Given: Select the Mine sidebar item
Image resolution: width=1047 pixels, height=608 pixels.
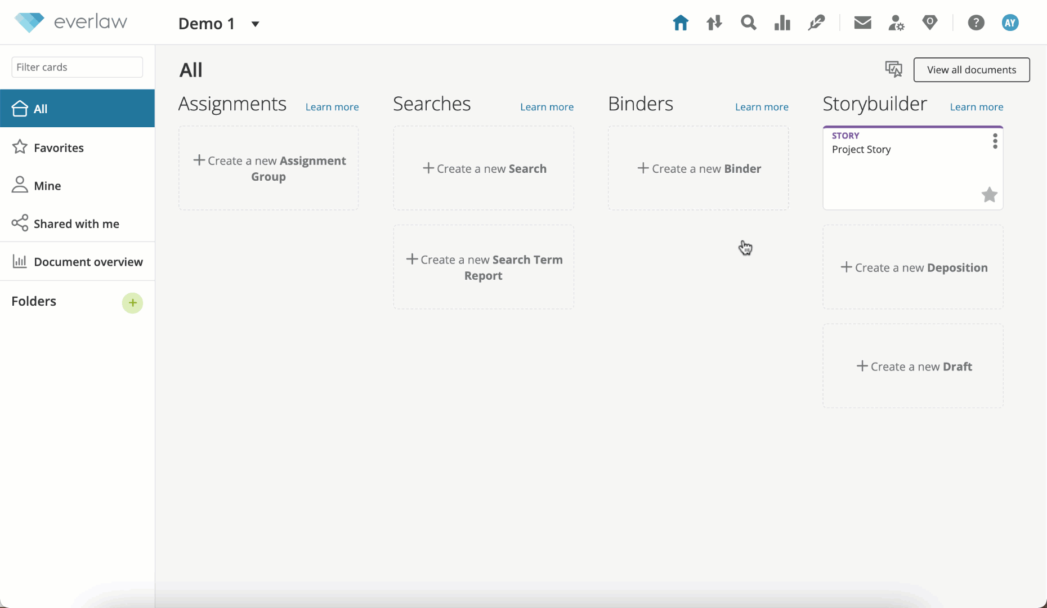Looking at the screenshot, I should [x=77, y=185].
